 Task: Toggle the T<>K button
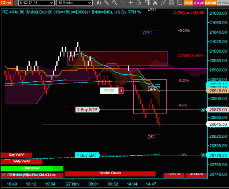point(188,3)
